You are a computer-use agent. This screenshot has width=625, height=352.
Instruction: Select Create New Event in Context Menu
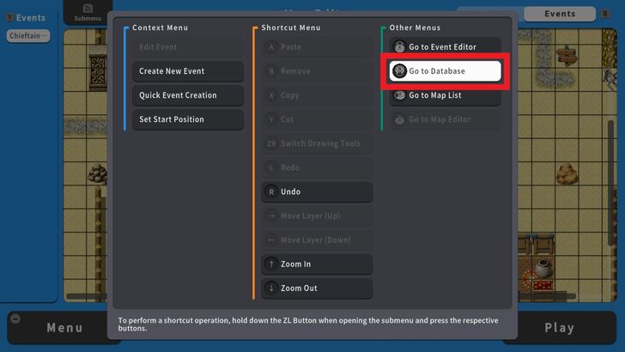[188, 71]
